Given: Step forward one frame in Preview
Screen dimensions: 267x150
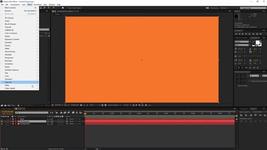Looking at the screenshot, I should (246, 34).
